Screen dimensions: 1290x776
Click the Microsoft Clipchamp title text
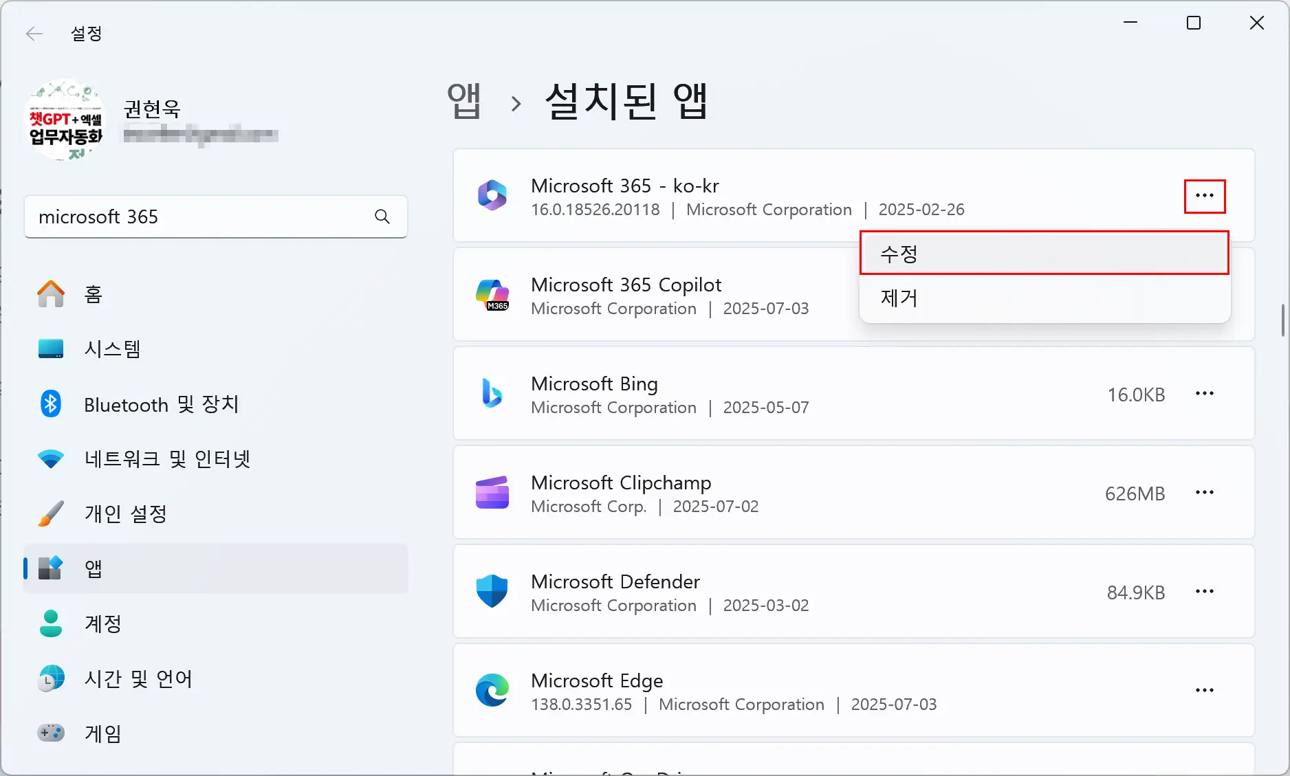point(622,483)
